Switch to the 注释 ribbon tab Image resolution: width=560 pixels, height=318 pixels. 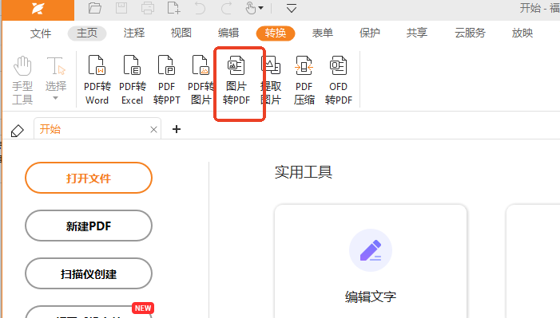(x=134, y=33)
